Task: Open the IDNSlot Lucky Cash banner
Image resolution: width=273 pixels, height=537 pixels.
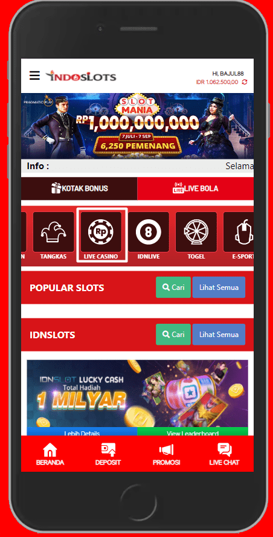Action: pos(137,393)
